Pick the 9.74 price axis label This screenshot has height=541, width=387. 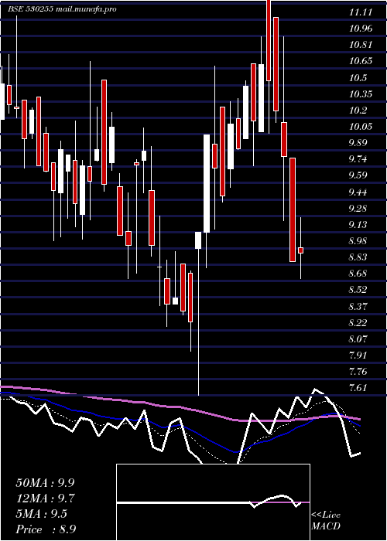358,160
